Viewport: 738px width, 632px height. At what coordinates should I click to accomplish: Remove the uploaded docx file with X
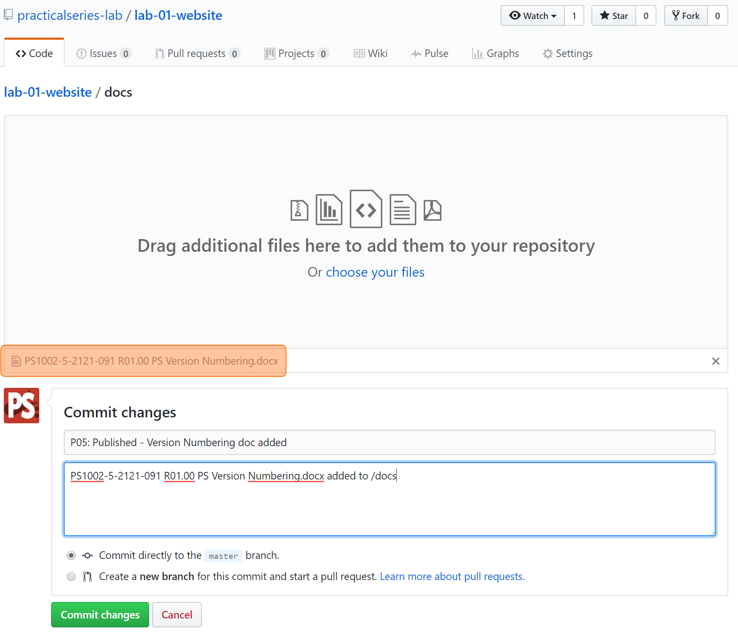[716, 361]
